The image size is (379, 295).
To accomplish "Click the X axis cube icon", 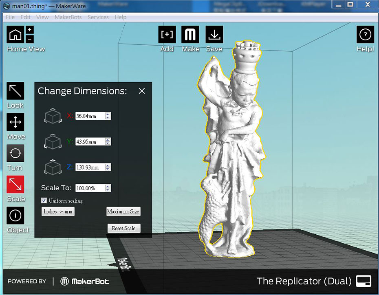I will (x=53, y=116).
